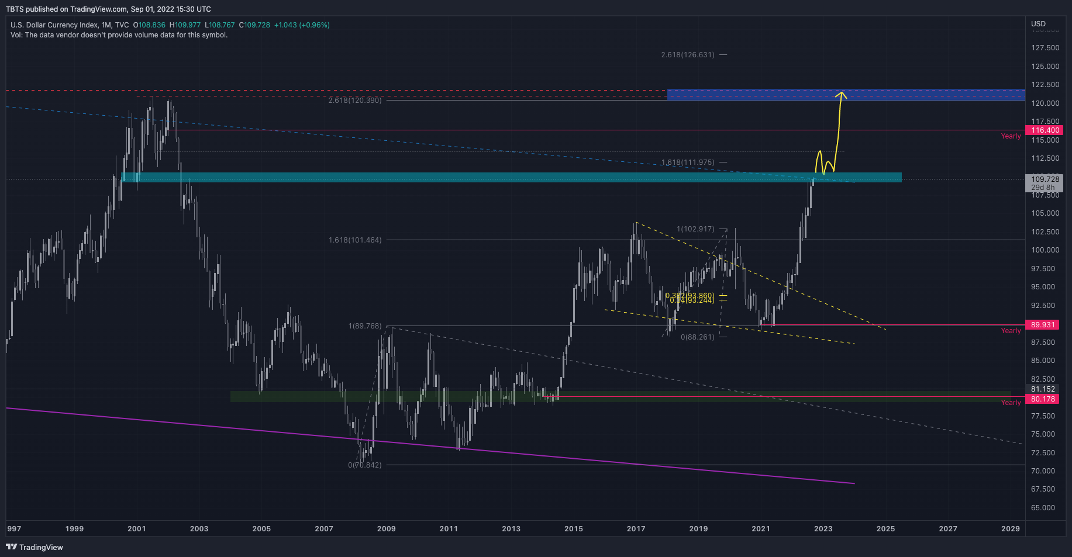Viewport: 1072px width, 557px height.
Task: Click the Fibonacci label 1.618(111.975)
Action: point(688,162)
